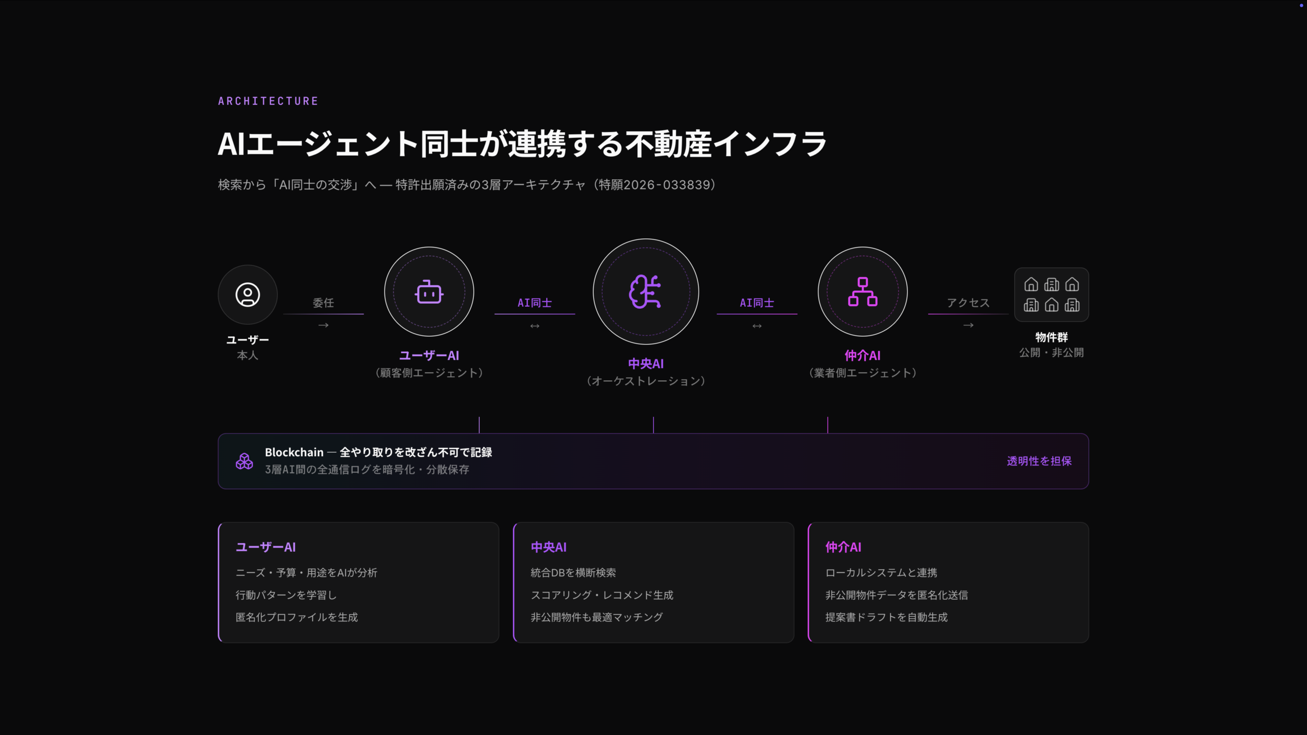Click the AI同士 label between 中央AI and 仲介AI
This screenshot has width=1307, height=735.
[757, 303]
